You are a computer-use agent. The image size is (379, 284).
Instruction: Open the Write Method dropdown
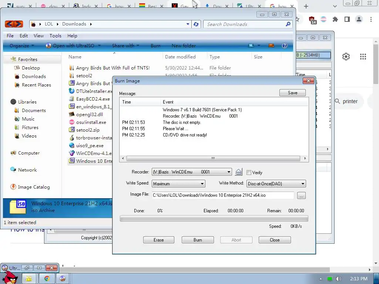point(303,184)
